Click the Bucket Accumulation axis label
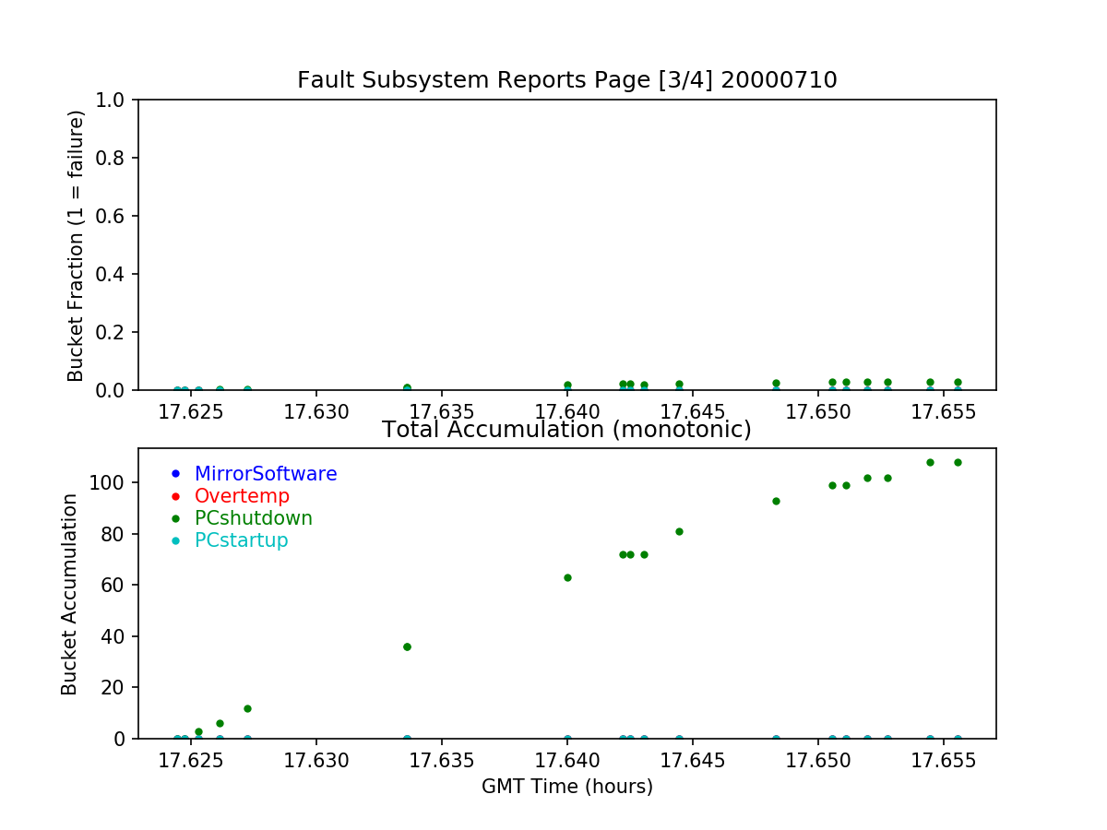 pos(70,594)
